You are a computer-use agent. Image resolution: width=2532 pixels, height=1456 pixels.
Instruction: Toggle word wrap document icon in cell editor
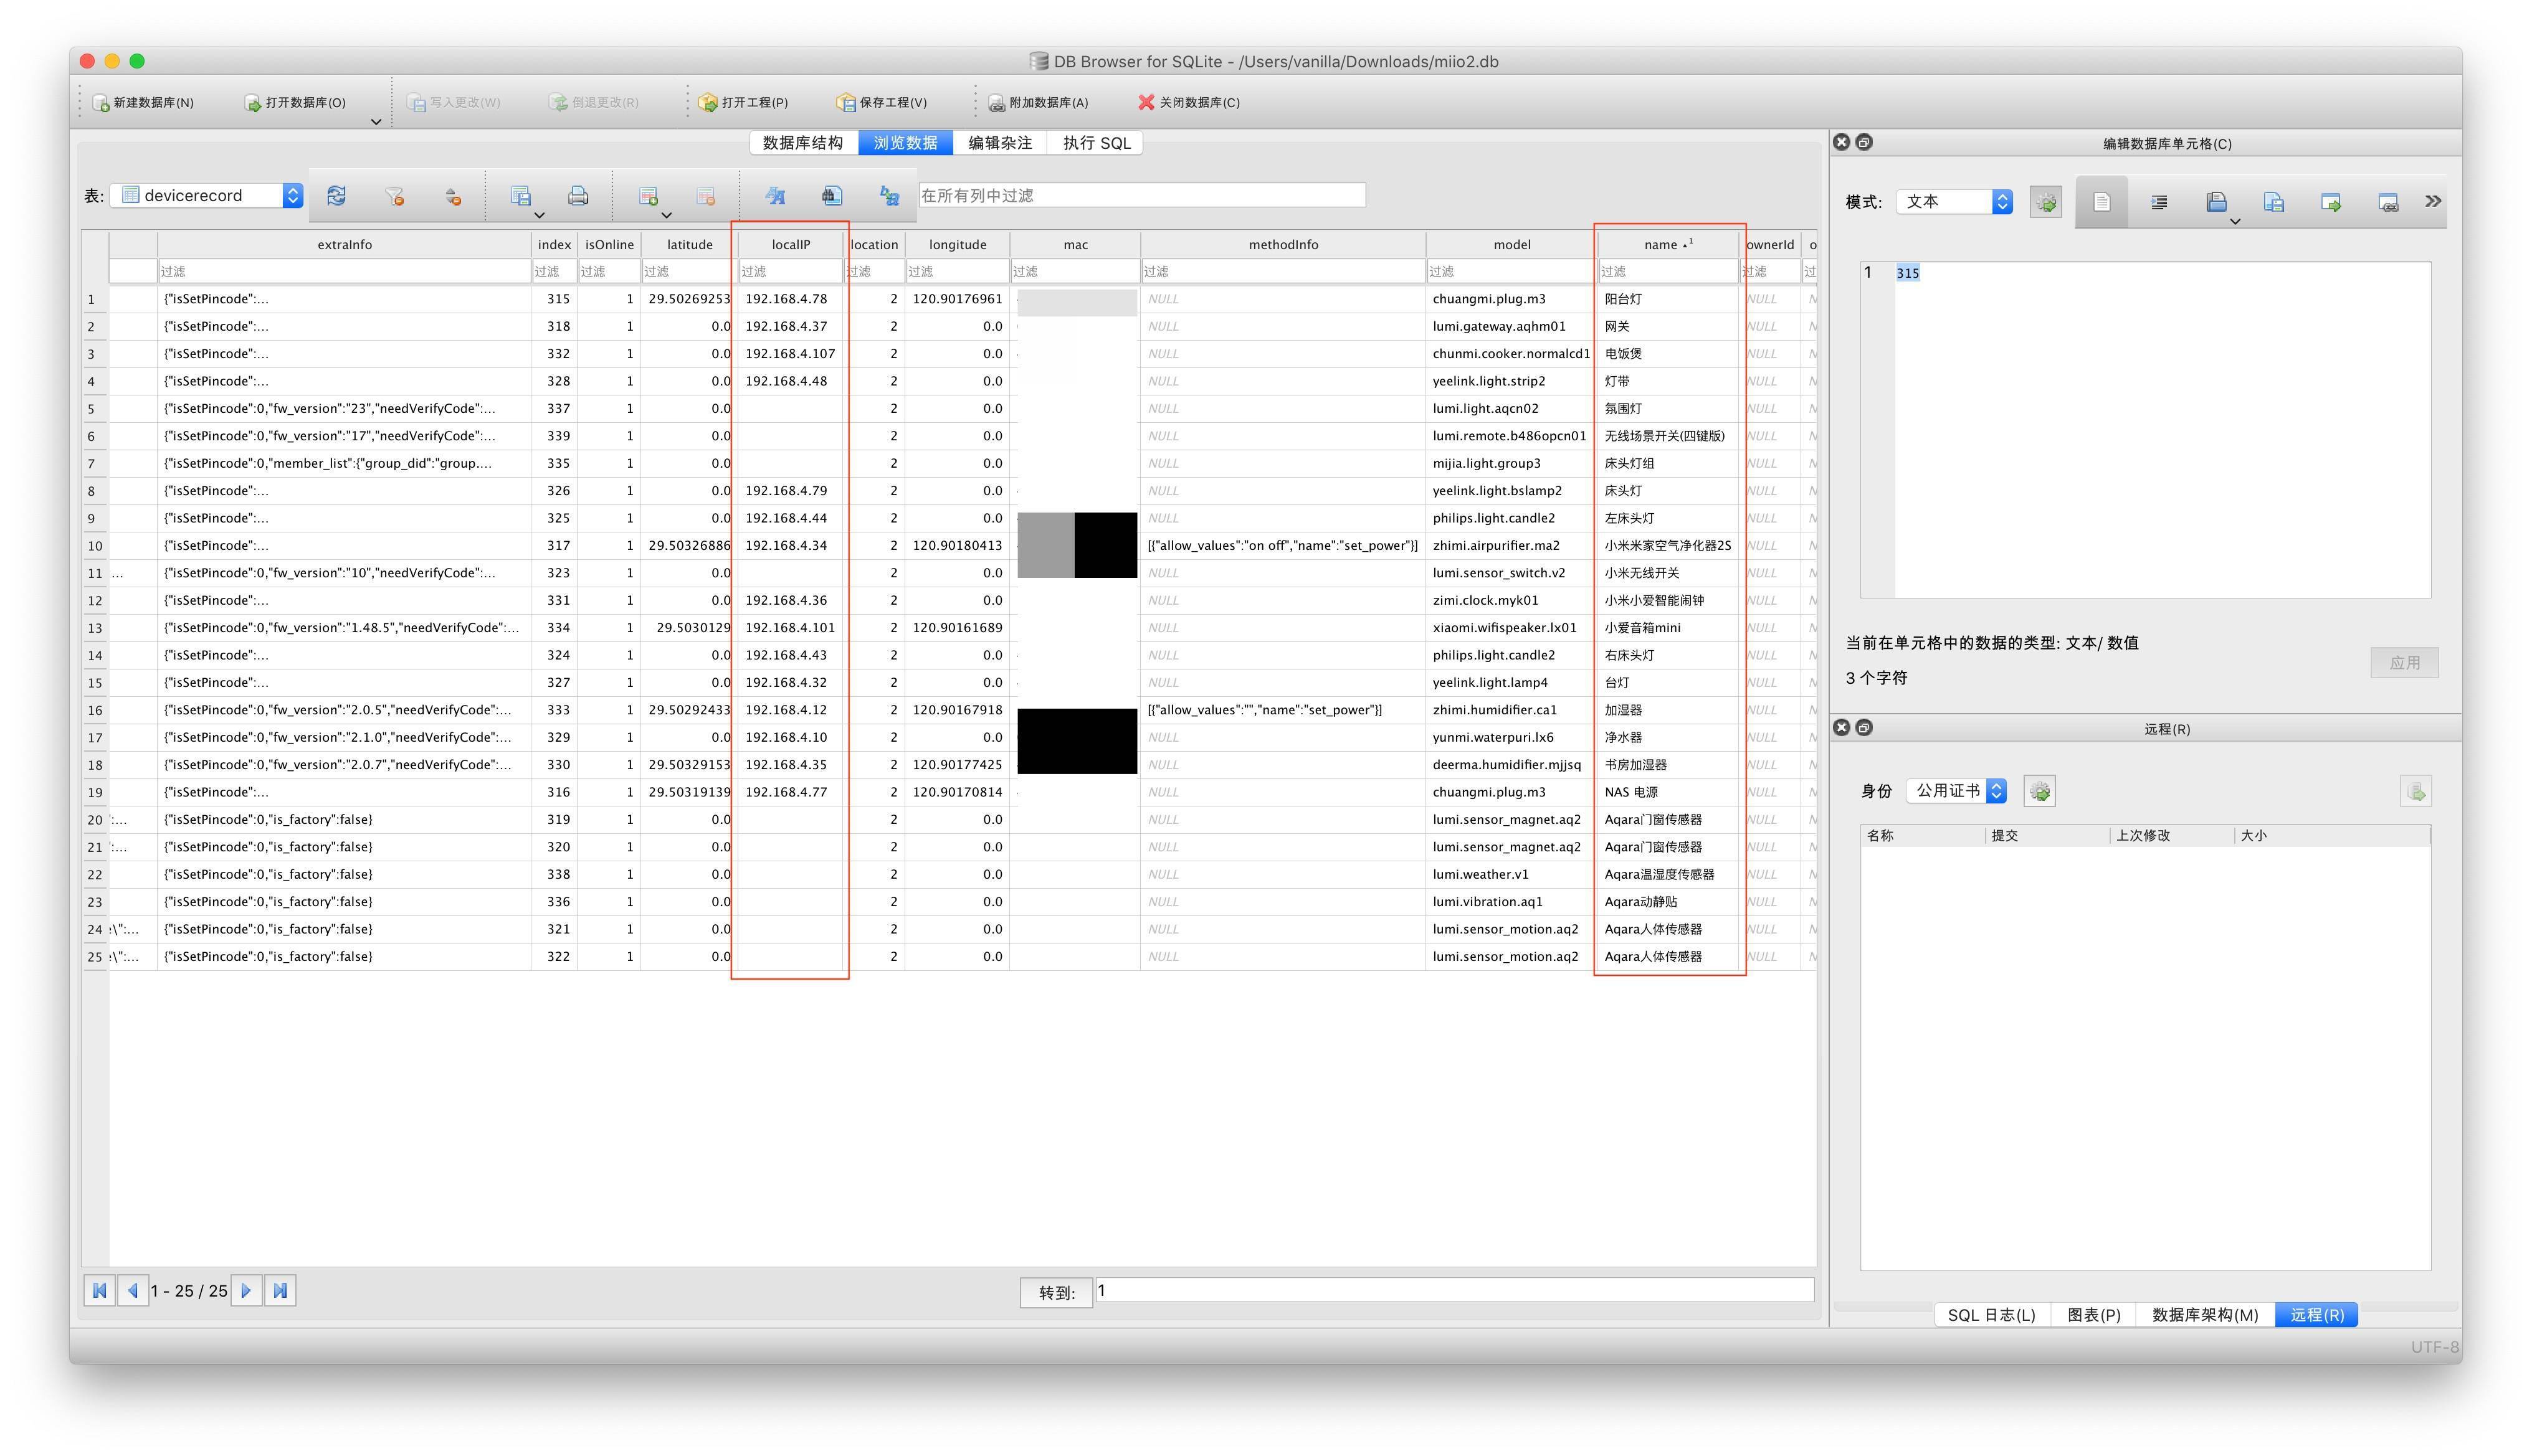pos(2102,202)
